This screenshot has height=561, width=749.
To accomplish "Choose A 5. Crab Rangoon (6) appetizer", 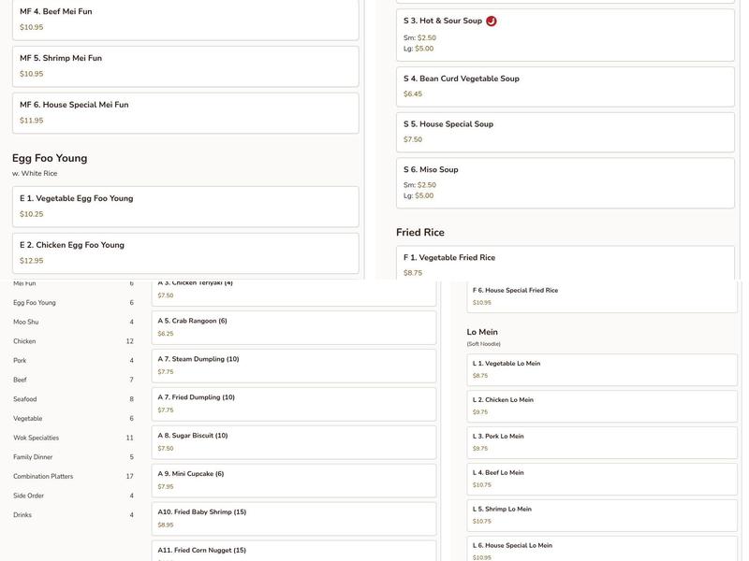I will (x=294, y=327).
